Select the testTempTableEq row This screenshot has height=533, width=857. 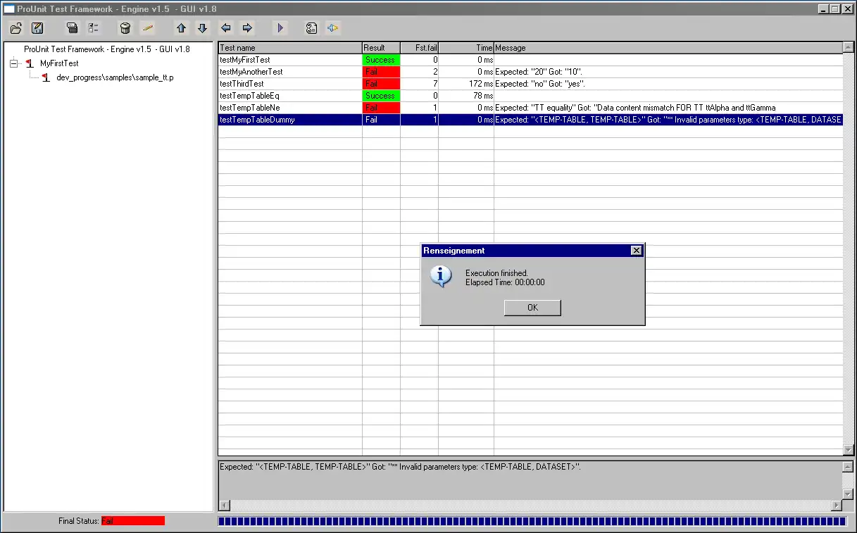pos(530,96)
